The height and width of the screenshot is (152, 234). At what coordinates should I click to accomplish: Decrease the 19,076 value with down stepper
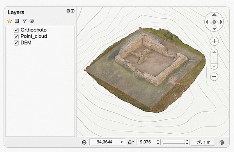(158, 143)
